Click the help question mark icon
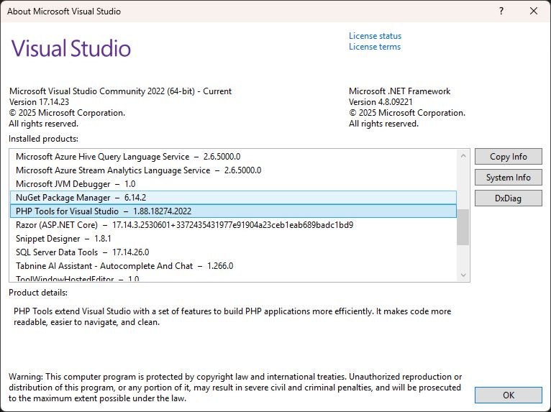551x412 pixels. [500, 12]
